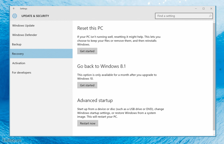Open Activation section
This screenshot has width=224, height=144.
point(41,63)
